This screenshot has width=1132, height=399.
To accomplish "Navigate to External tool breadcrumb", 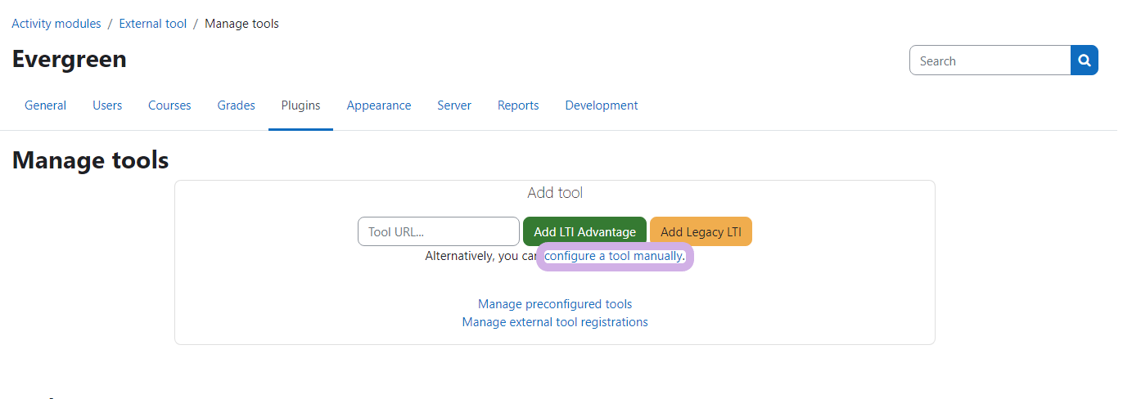I will click(153, 24).
